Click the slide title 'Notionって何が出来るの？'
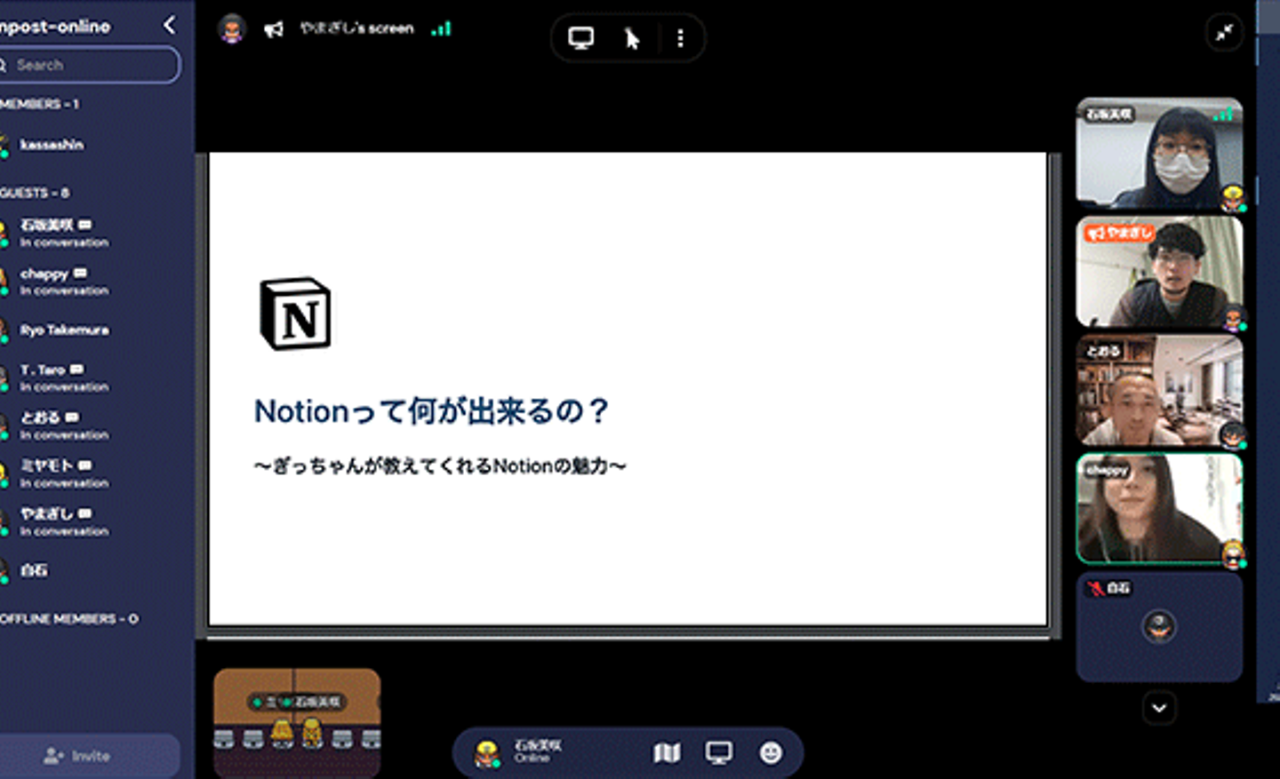The image size is (1280, 779). click(x=431, y=411)
